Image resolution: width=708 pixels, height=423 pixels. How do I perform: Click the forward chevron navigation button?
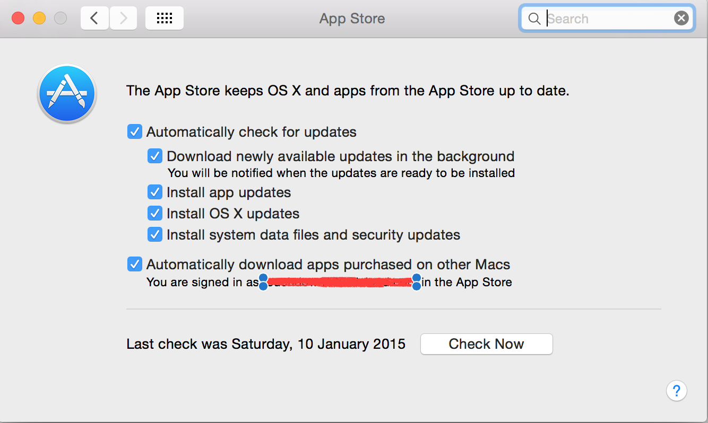pos(124,19)
